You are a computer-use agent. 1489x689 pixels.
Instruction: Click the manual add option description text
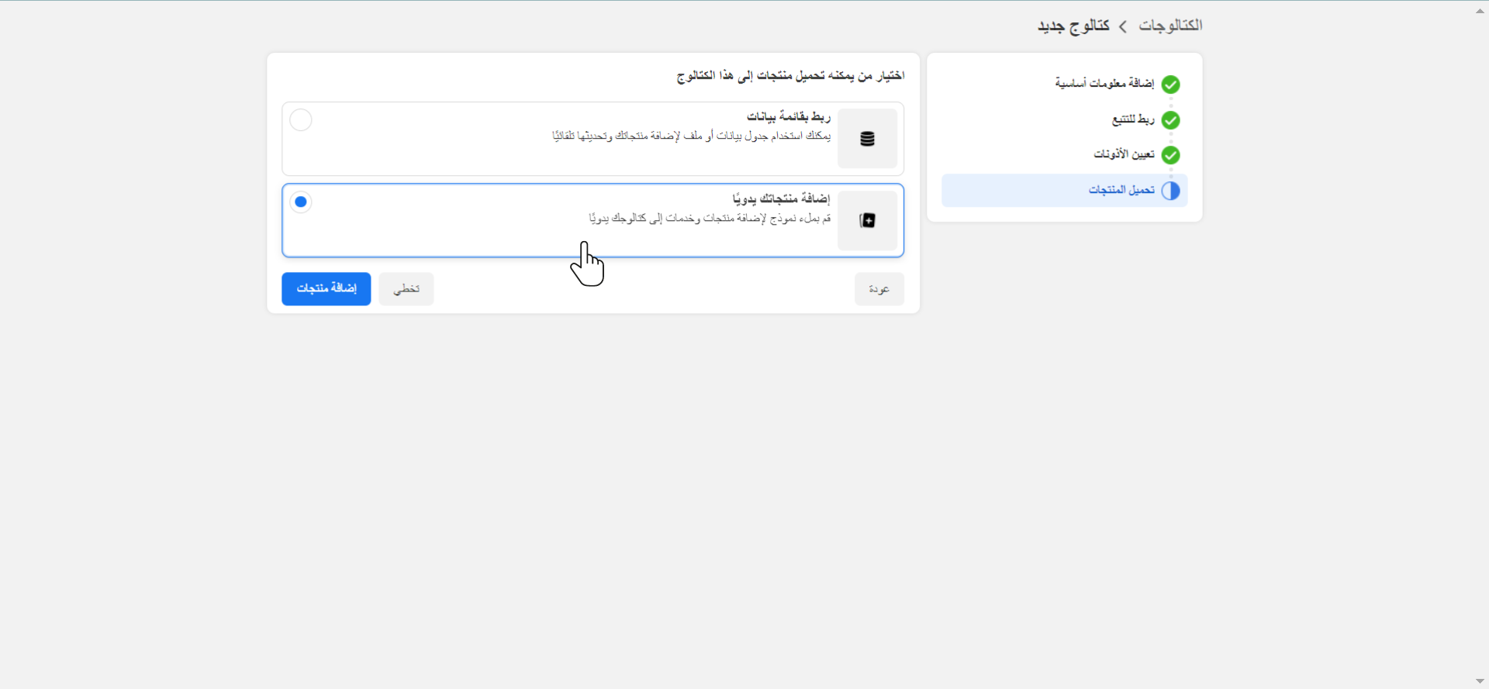pyautogui.click(x=710, y=219)
